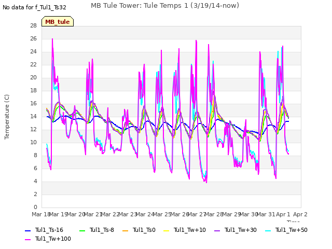This screenshot has width=332, height=249.
Task: Click the 14 y-axis tick label
Action: click(33, 116)
